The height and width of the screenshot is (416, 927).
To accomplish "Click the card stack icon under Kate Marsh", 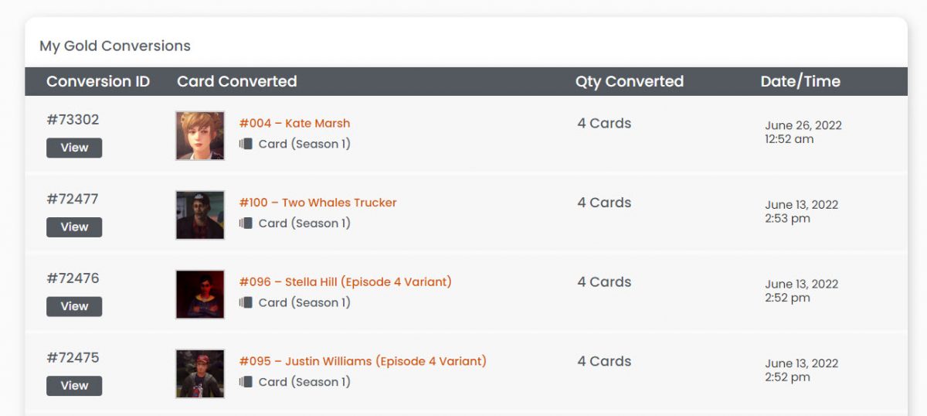I will [x=246, y=144].
